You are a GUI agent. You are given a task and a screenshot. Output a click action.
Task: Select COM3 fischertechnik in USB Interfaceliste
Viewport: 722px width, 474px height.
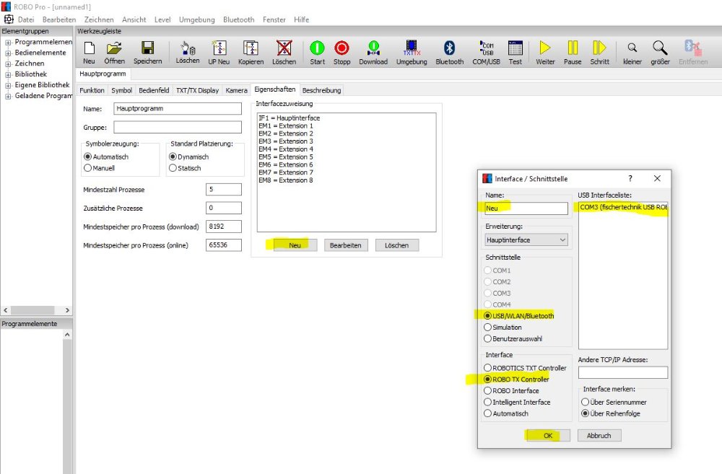click(x=623, y=207)
